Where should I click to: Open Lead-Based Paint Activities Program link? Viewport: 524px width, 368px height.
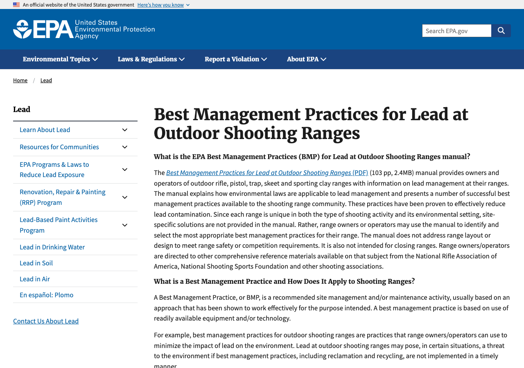point(59,225)
